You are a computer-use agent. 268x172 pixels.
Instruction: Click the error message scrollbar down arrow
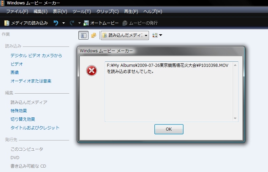[x=235, y=118]
